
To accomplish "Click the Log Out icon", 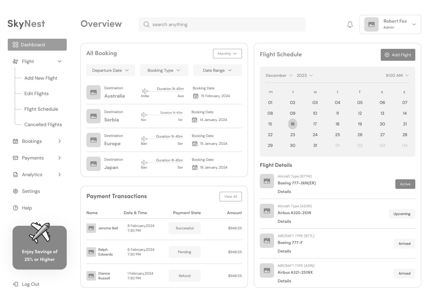I will 15,284.
